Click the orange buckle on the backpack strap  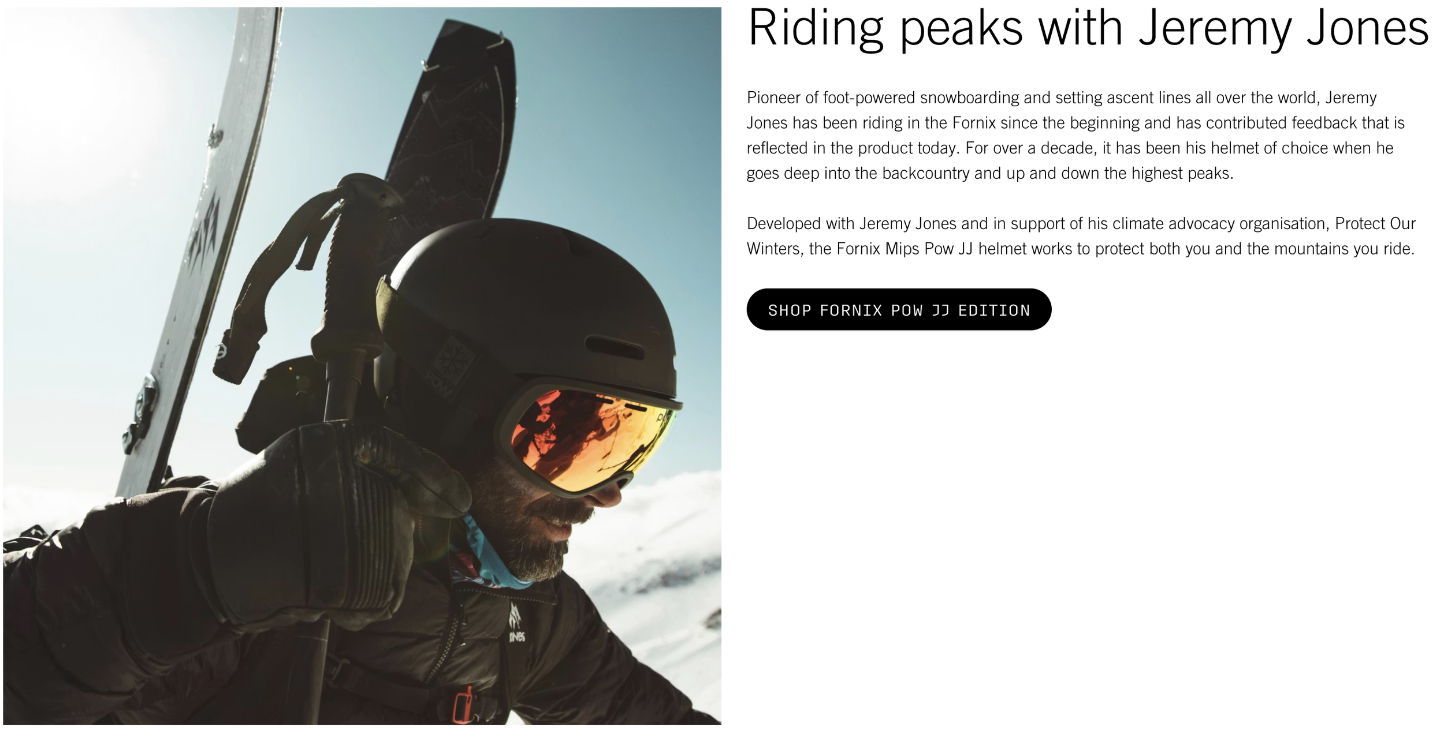462,705
